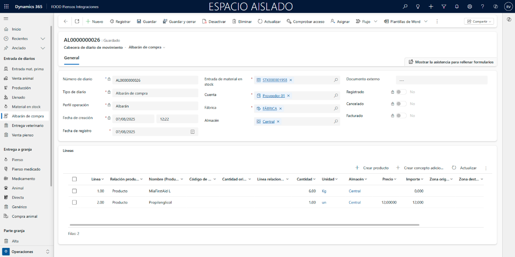Remove Proveedor 01 from Cuenta field
This screenshot has height=257, width=515.
pyautogui.click(x=289, y=96)
